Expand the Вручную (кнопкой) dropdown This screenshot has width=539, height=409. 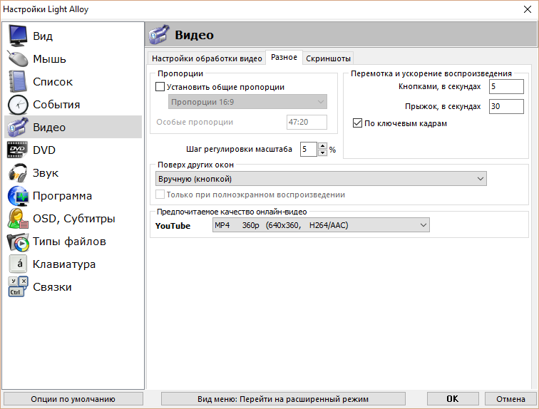321,179
